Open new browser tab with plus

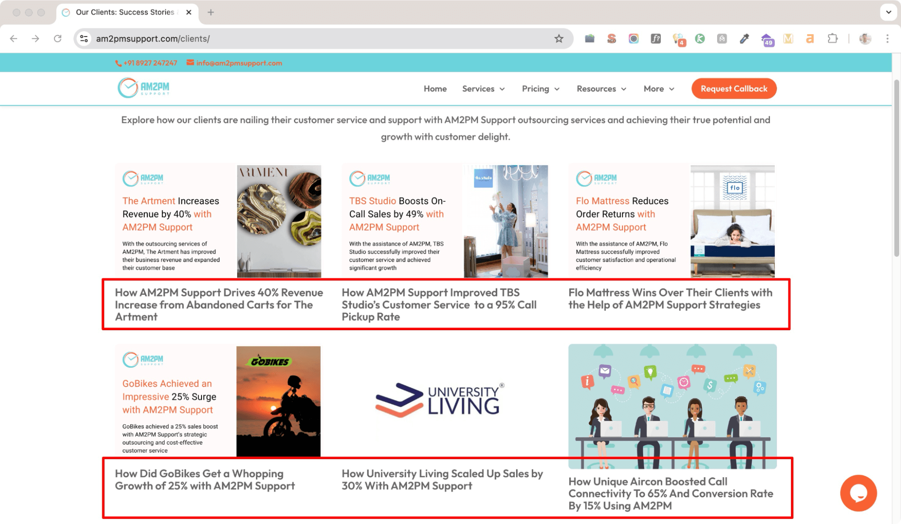coord(210,12)
